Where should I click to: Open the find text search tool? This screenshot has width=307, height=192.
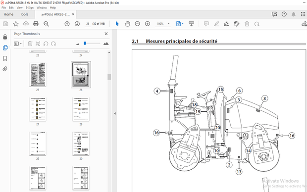click(x=46, y=24)
